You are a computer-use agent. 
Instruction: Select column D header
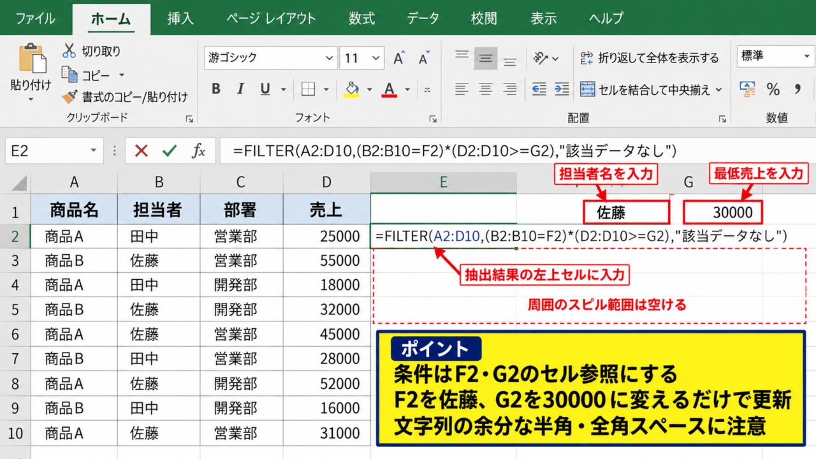[x=326, y=183]
